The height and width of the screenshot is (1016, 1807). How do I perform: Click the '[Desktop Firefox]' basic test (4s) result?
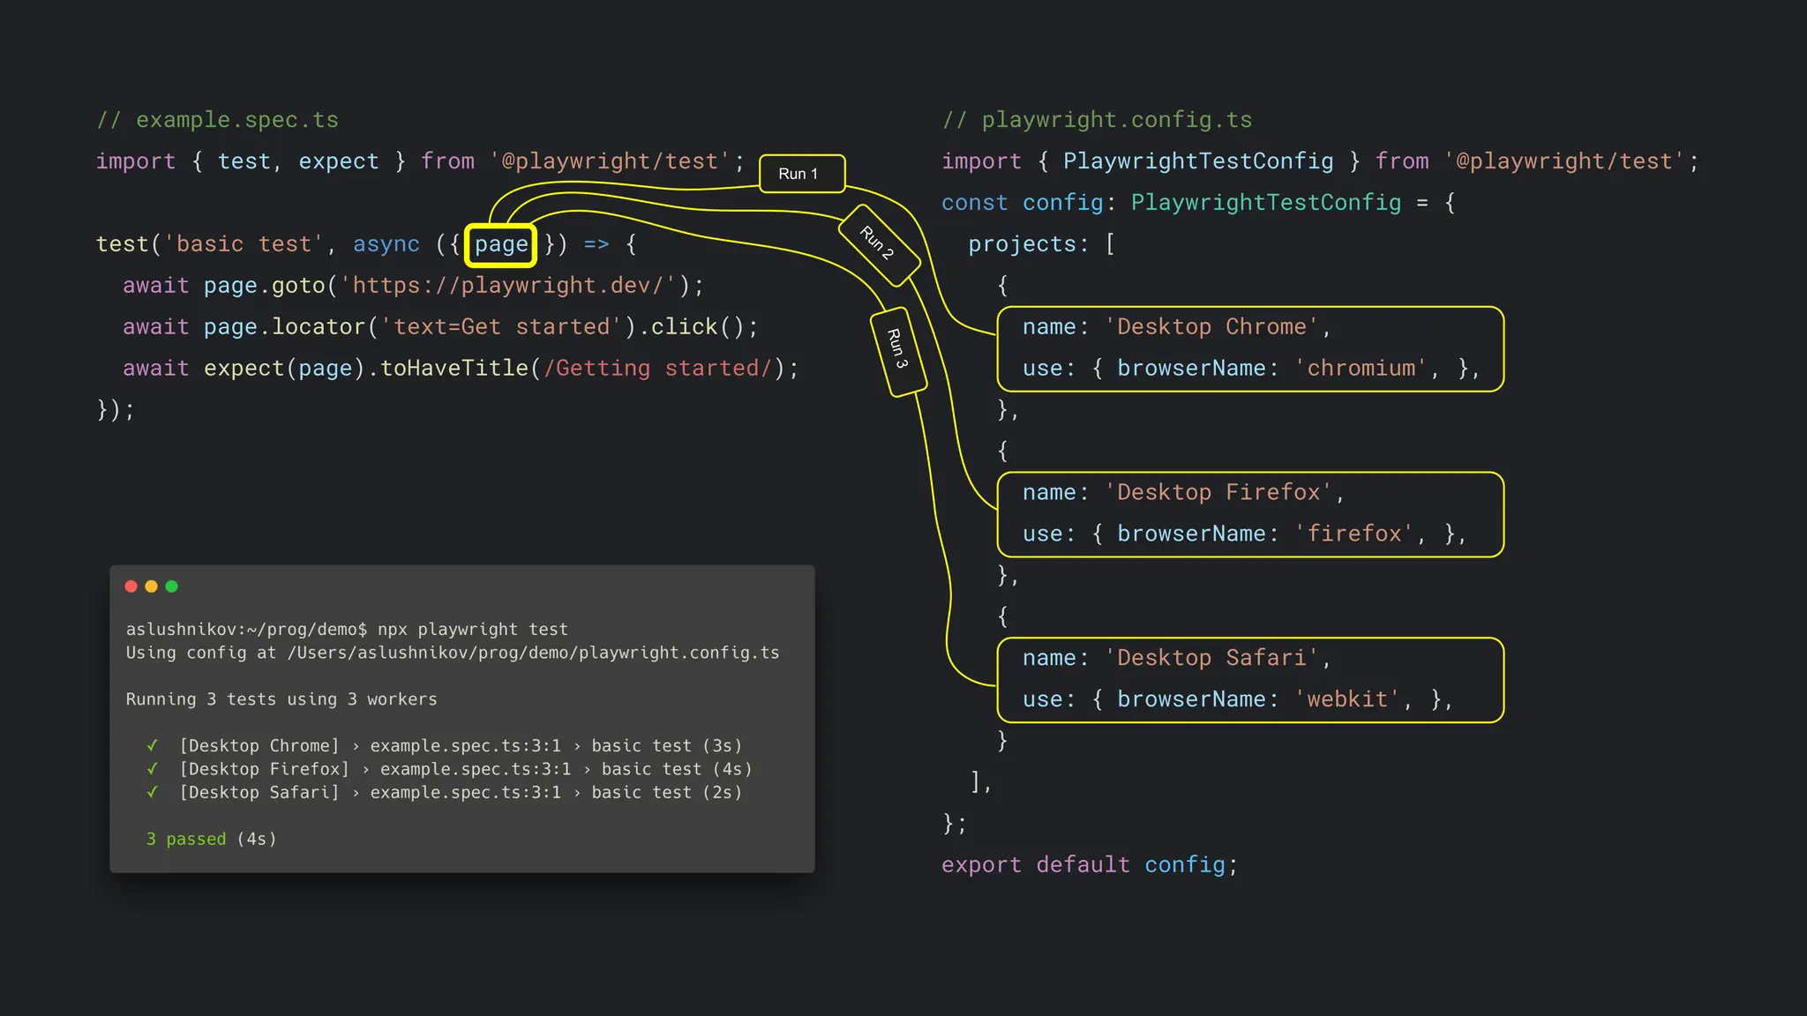(x=466, y=769)
